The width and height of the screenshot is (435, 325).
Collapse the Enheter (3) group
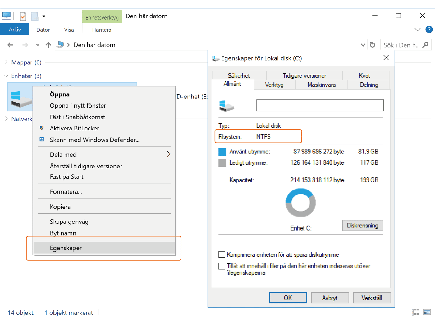[x=7, y=76]
